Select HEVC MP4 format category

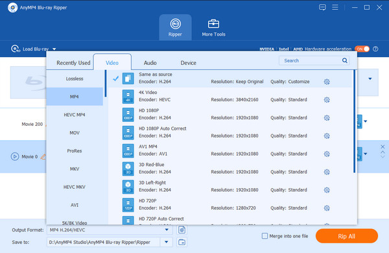click(75, 115)
